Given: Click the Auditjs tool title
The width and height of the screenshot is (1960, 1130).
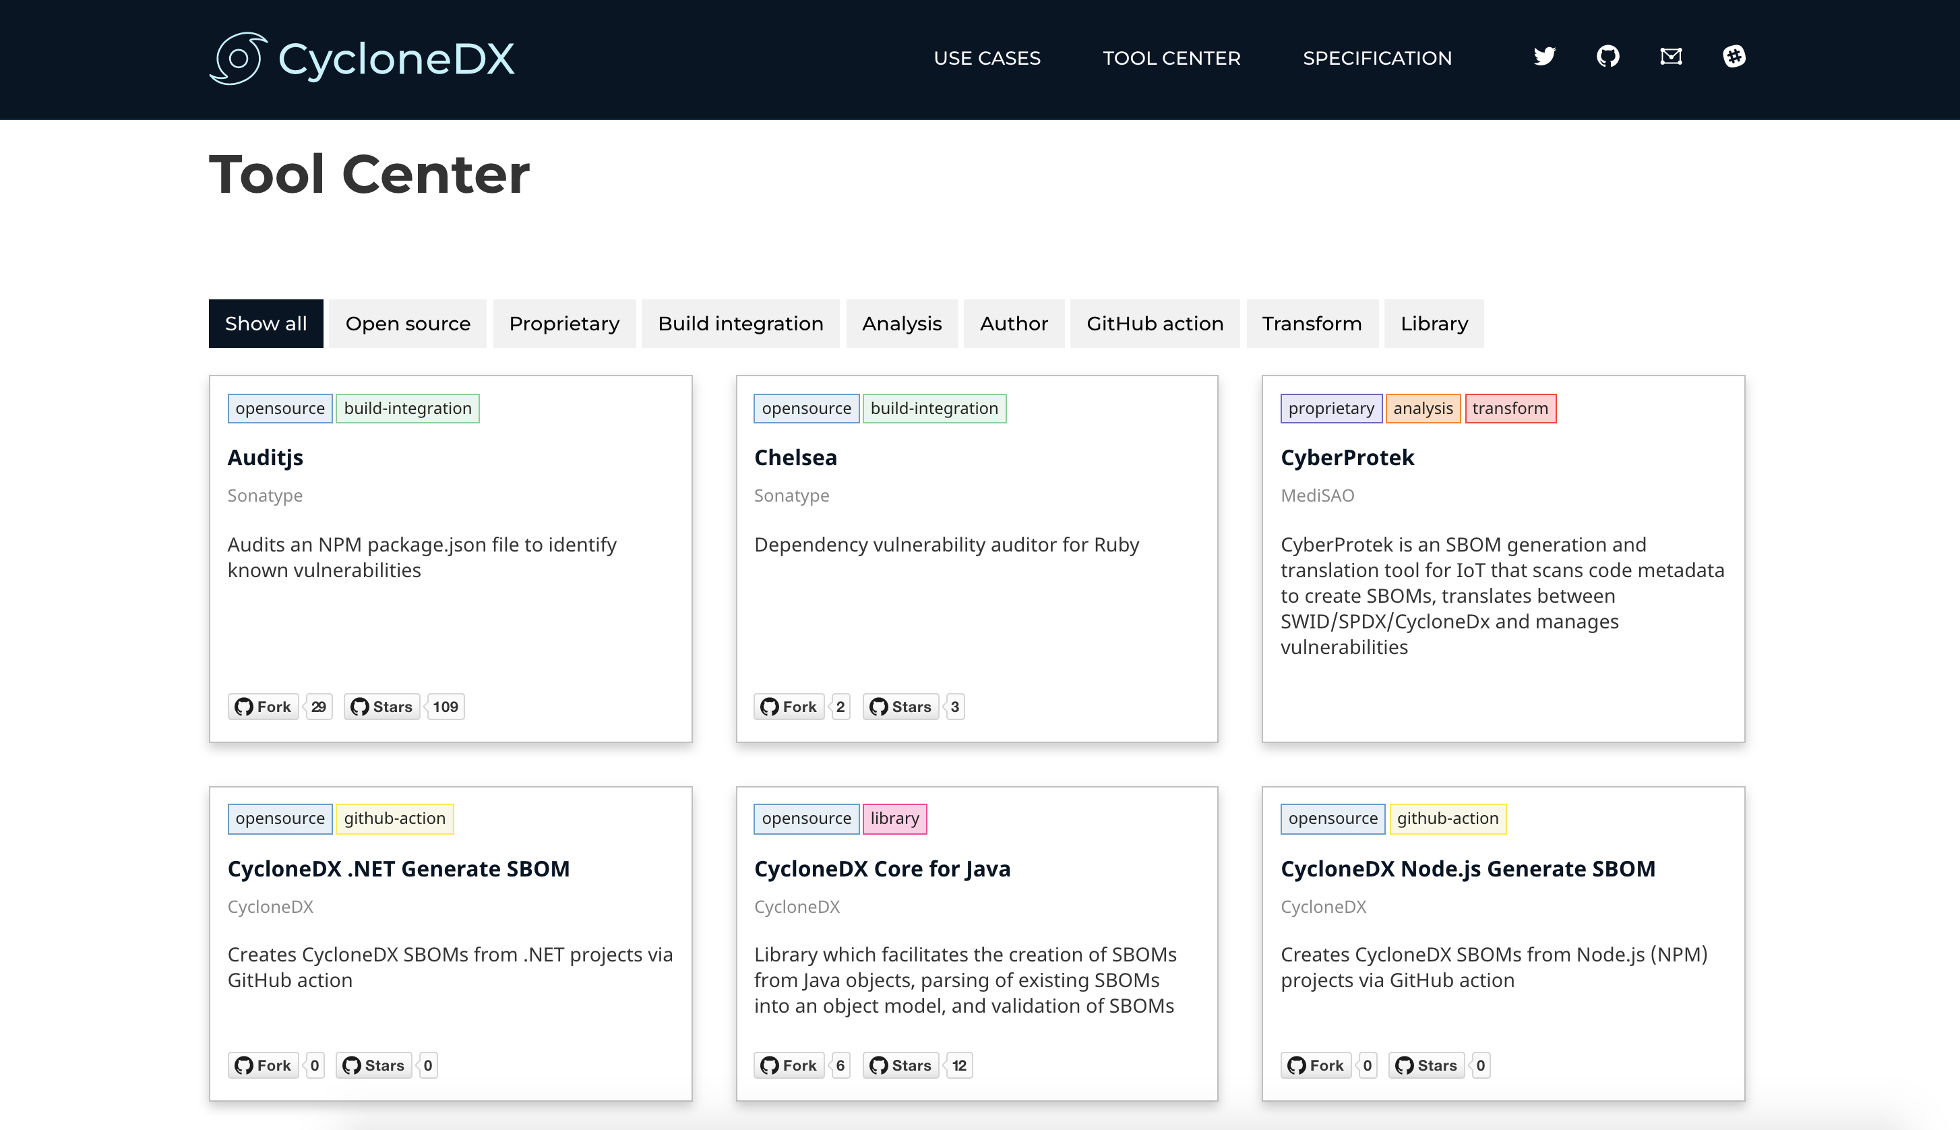Looking at the screenshot, I should tap(264, 458).
